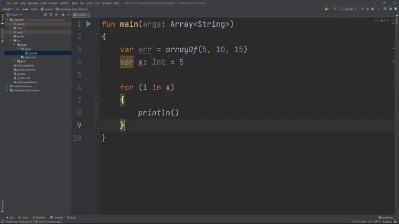Open the TODO tool window button
Viewport: 399px width, 224px height.
click(x=24, y=217)
